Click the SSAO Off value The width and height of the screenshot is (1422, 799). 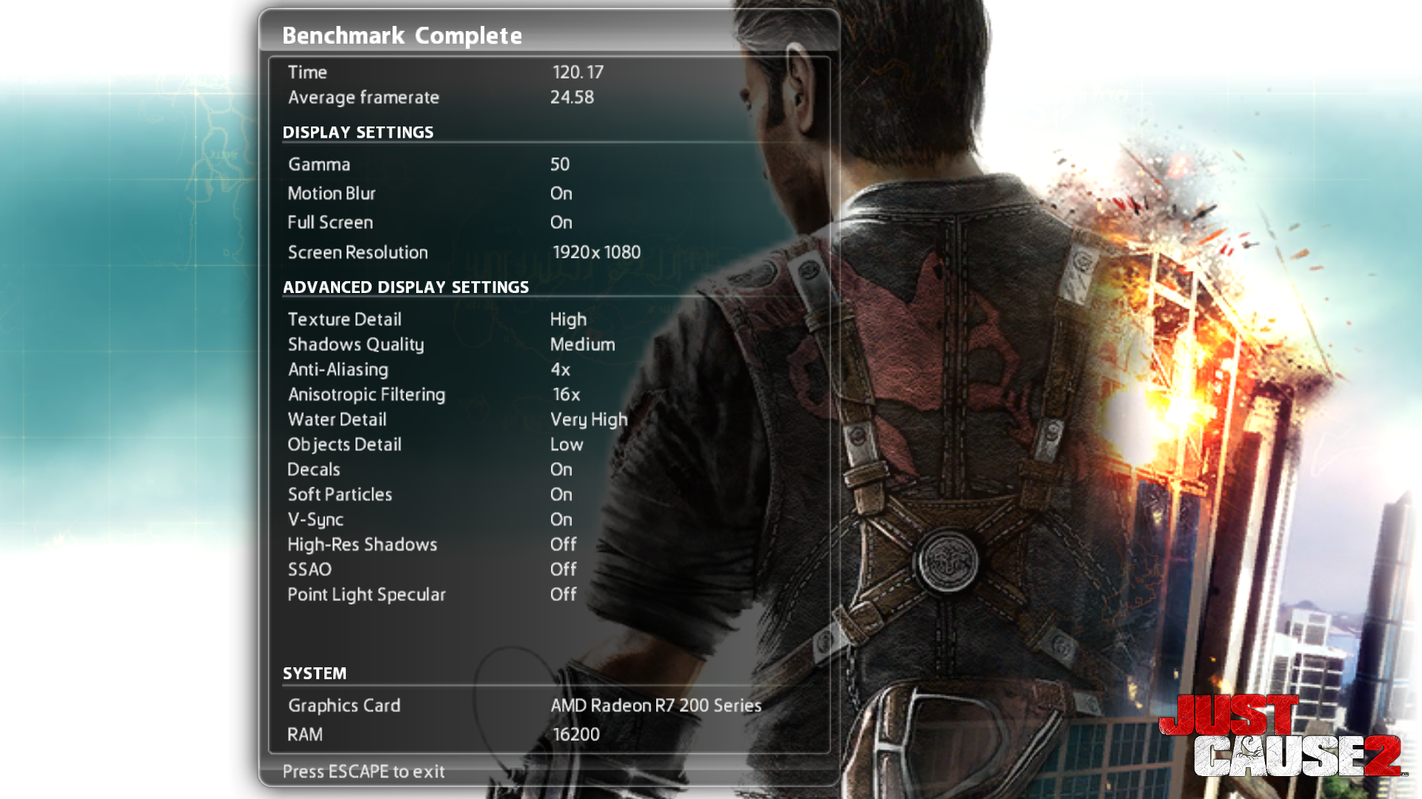tap(563, 570)
